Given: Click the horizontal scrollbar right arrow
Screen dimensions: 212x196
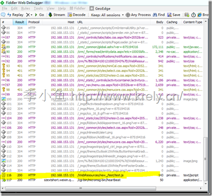Looking at the screenshot, I should tap(201, 188).
